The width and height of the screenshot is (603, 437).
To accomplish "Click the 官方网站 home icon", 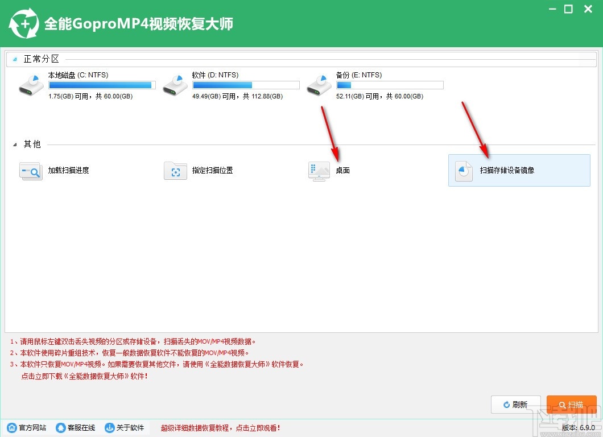I will pyautogui.click(x=12, y=427).
